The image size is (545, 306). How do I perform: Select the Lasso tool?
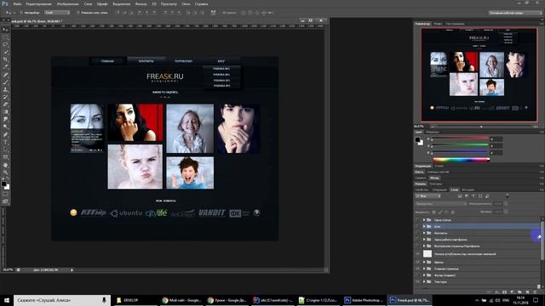(5, 45)
